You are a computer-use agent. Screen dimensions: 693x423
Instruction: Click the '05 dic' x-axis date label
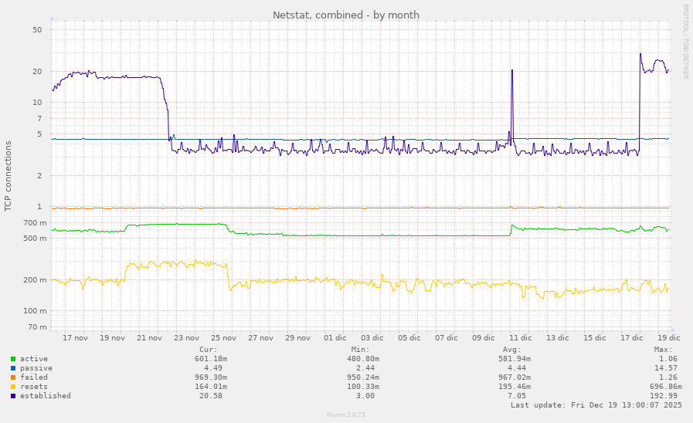pyautogui.click(x=409, y=338)
